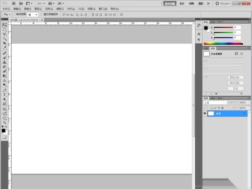Open the 文件 File menu
252x189 pixels.
7,9
